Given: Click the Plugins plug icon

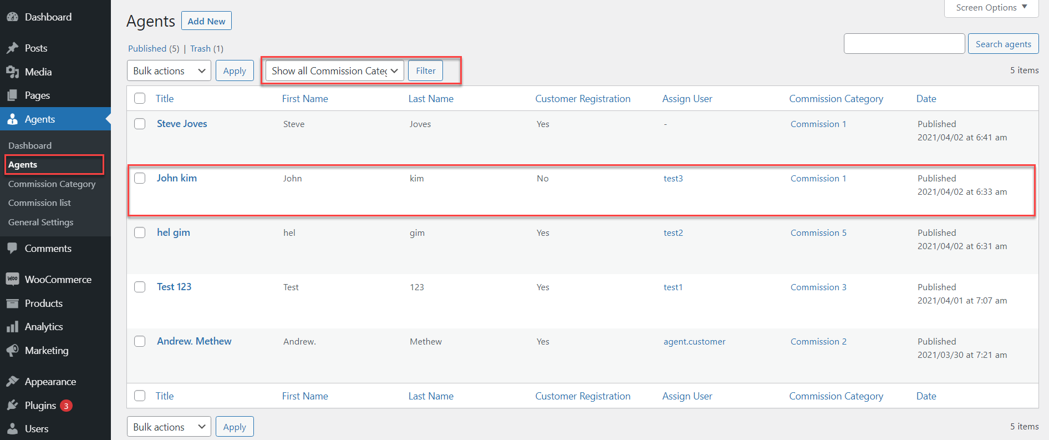Looking at the screenshot, I should pyautogui.click(x=12, y=406).
